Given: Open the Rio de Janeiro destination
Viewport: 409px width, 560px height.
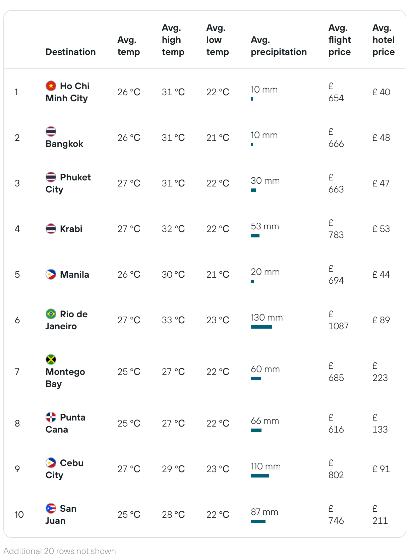Looking at the screenshot, I should pos(66,320).
